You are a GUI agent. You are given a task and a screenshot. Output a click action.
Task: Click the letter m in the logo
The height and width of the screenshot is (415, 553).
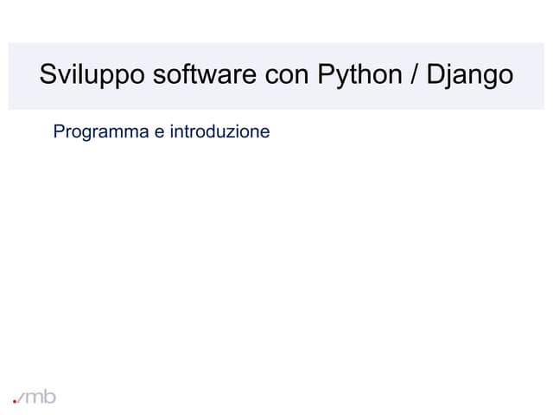[x=35, y=399]
